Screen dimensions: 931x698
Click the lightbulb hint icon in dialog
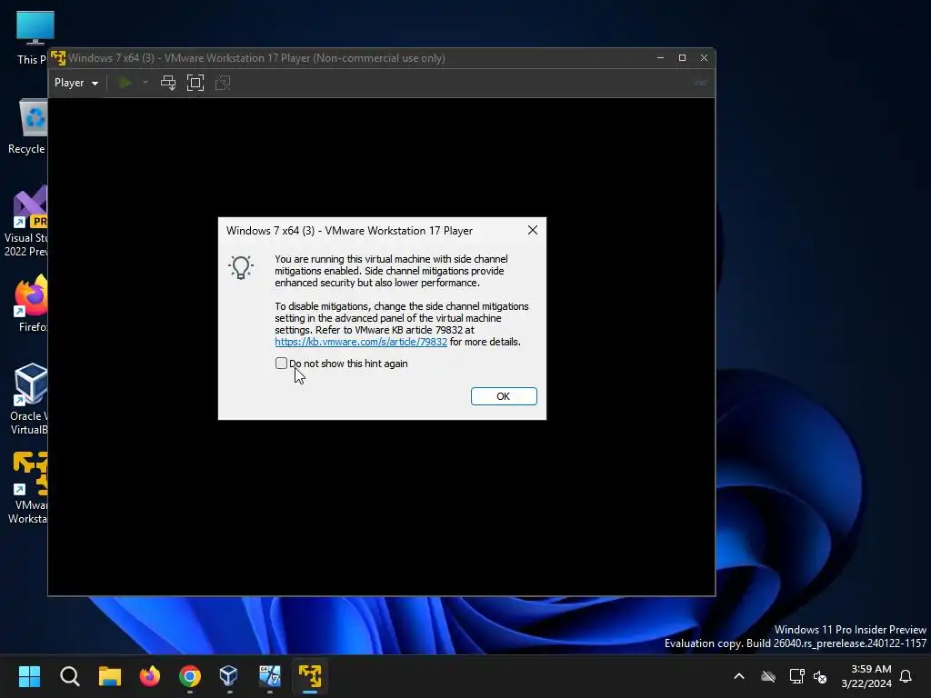(x=241, y=268)
